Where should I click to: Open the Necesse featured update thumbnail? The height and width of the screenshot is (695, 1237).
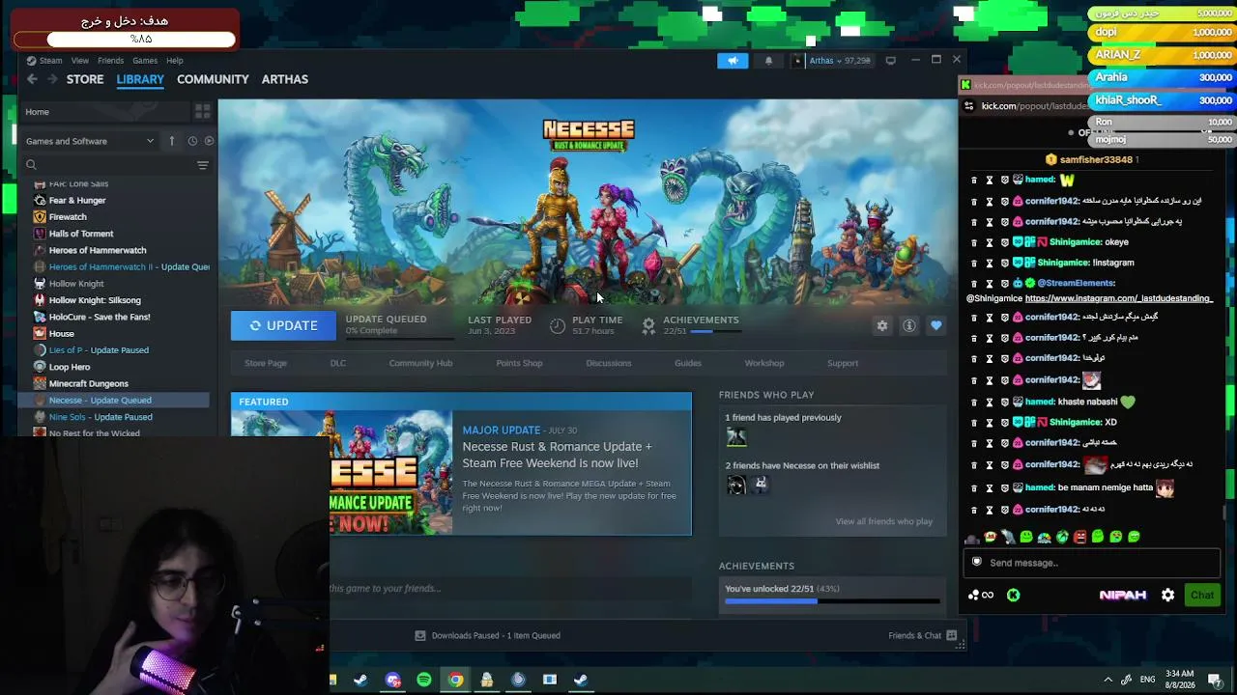point(341,472)
